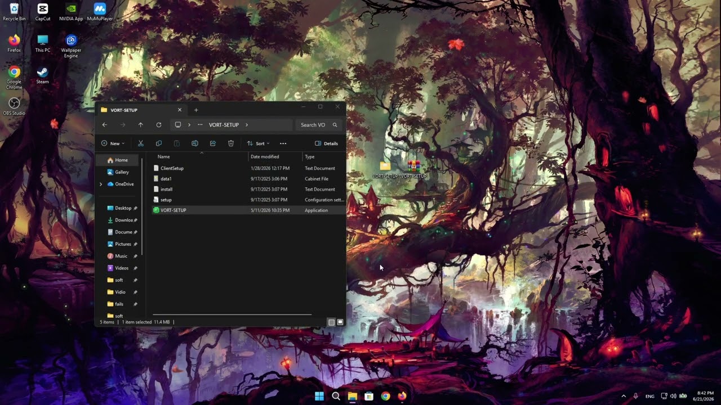This screenshot has height=405, width=721.
Task: Open Videos in navigation pane
Action: tap(119, 268)
